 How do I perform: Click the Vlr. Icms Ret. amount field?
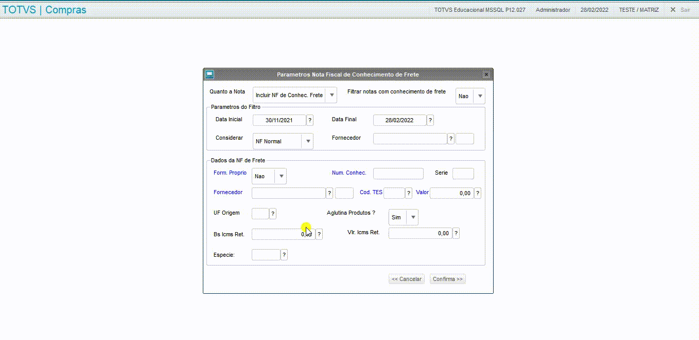[x=421, y=233]
